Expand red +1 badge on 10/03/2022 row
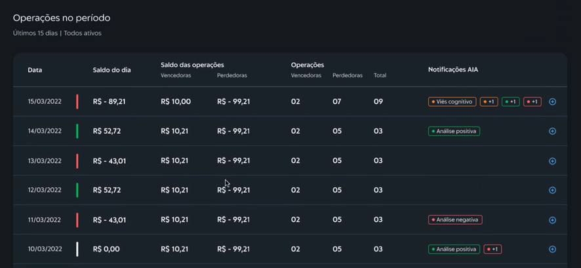Viewport: 581px width, 268px height. (x=492, y=250)
